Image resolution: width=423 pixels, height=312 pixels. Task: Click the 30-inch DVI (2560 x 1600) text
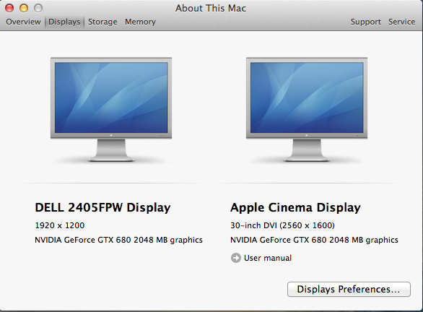(282, 225)
